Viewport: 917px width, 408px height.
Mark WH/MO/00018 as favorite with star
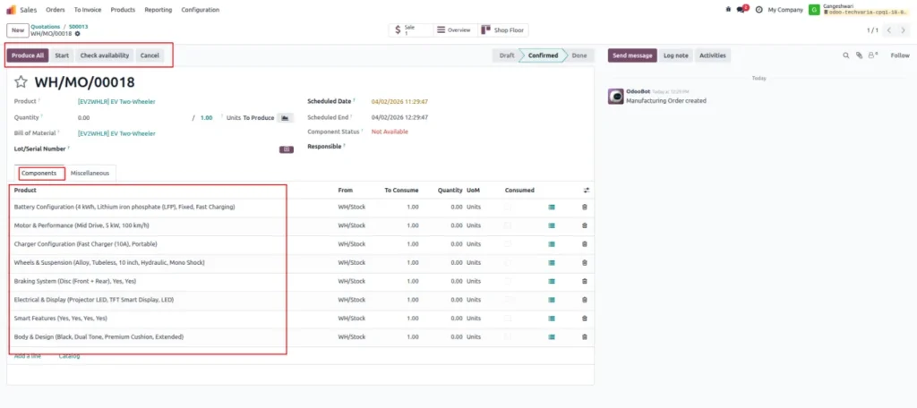21,81
